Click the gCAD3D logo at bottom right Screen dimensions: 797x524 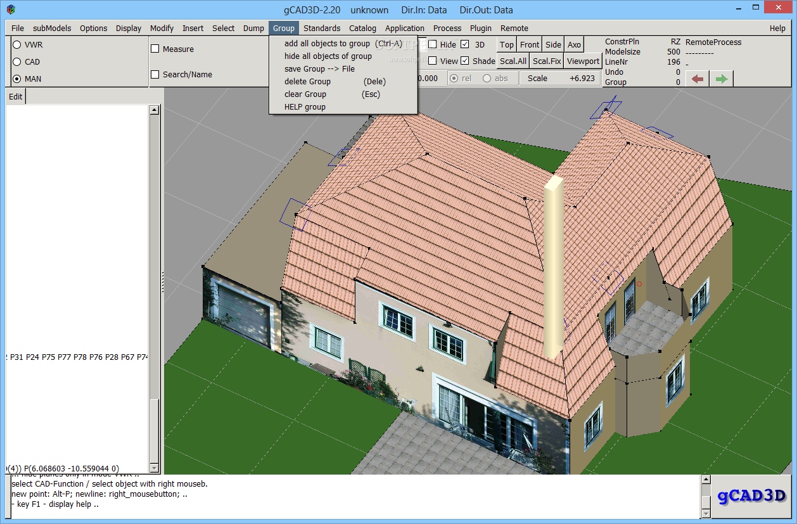point(752,496)
